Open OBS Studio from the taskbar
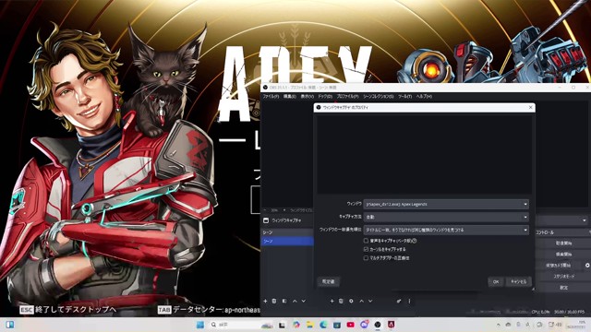This screenshot has width=591, height=332. pyautogui.click(x=378, y=325)
